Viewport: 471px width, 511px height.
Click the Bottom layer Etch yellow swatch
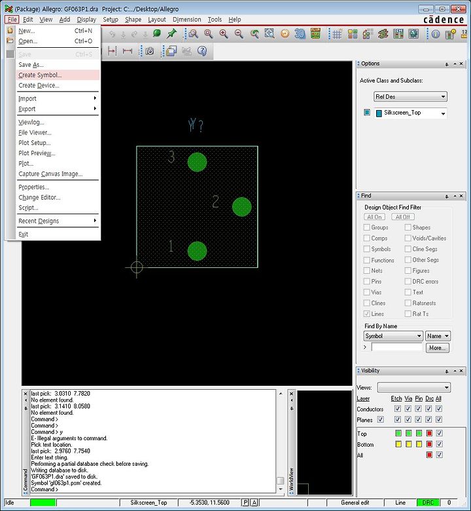398,444
